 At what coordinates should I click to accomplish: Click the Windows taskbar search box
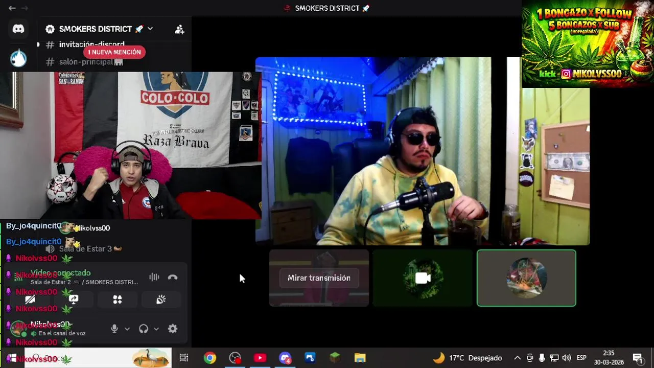(97, 358)
